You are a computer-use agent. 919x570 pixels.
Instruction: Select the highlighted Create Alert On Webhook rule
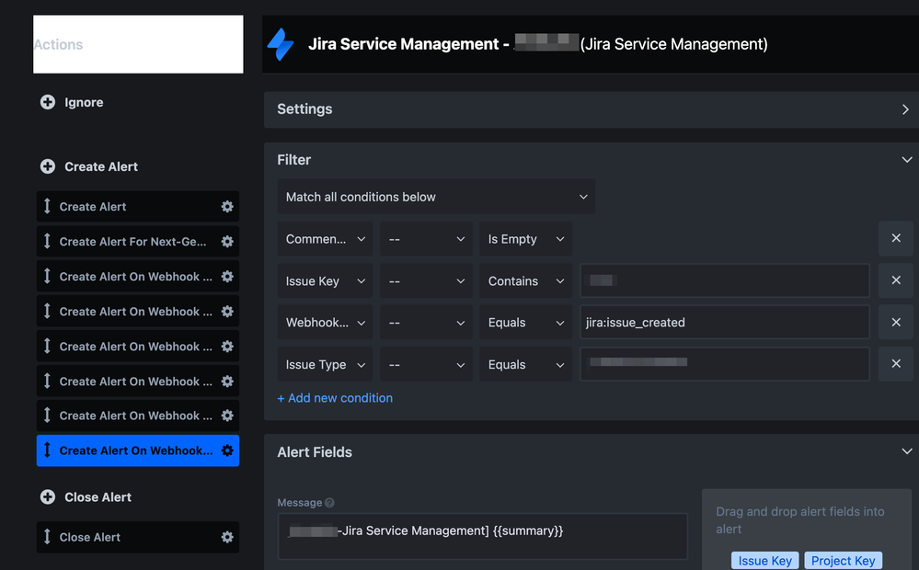pyautogui.click(x=138, y=450)
